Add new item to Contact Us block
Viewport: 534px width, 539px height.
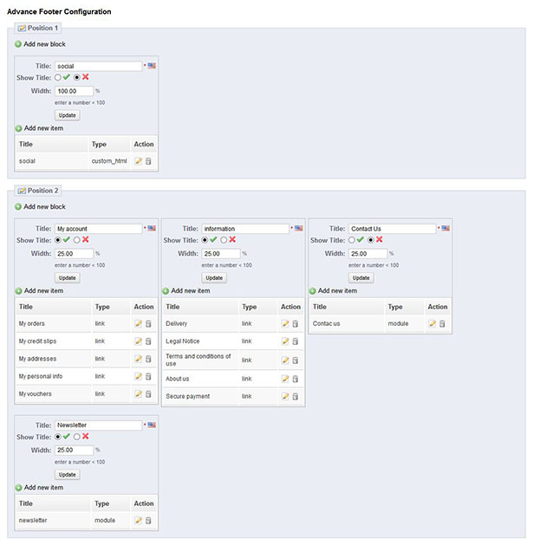[x=333, y=291]
